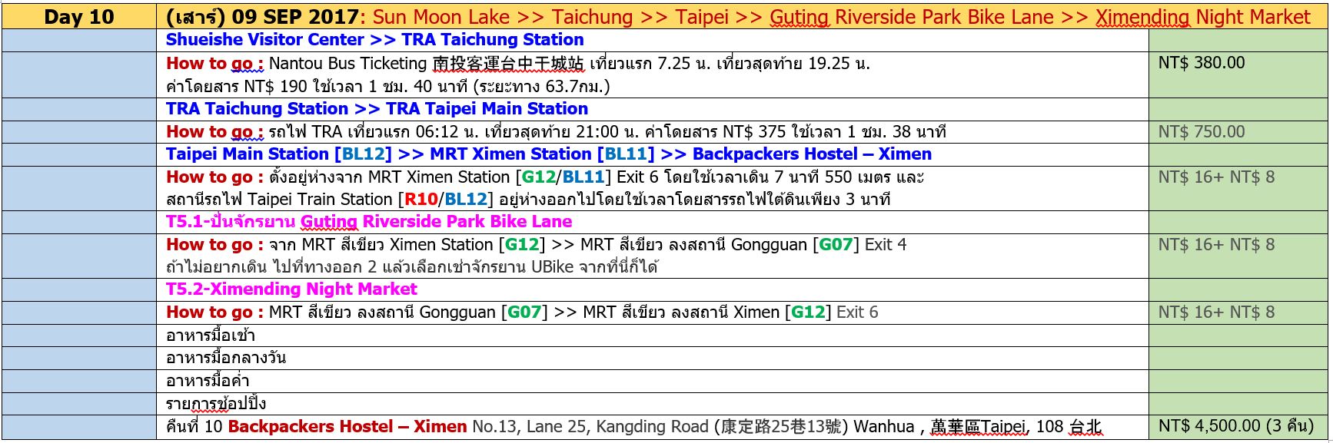This screenshot has width=1333, height=443.
Task: Click TRA Taichung Station >> TRA Taipei Main Station
Action: [377, 109]
